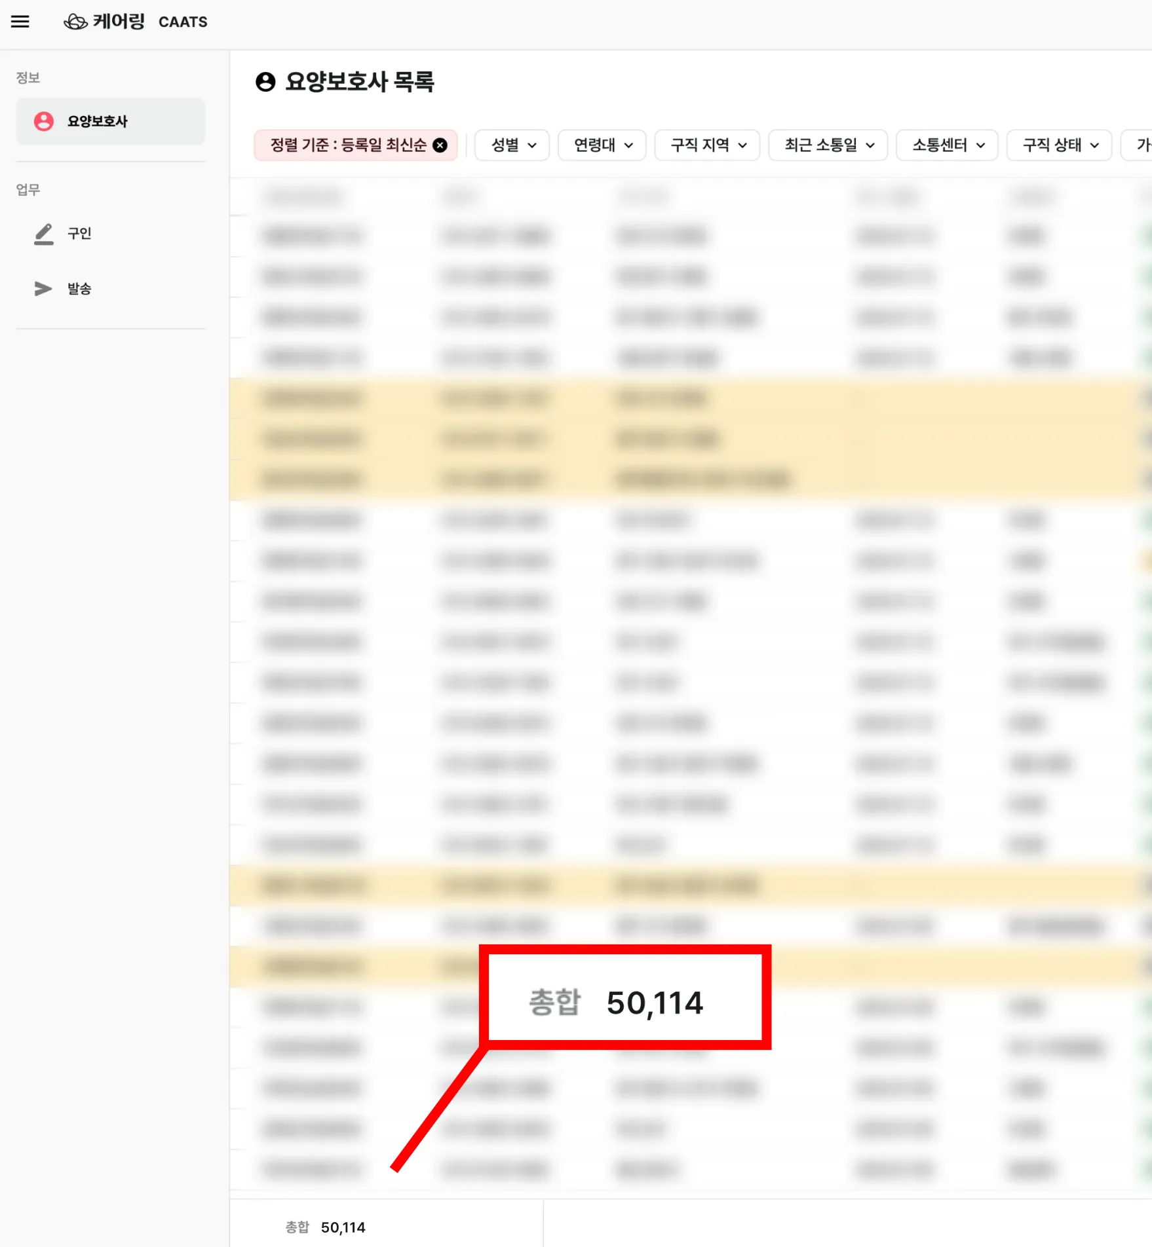Click the 케어링 cloud logo icon
The width and height of the screenshot is (1152, 1247).
click(75, 22)
